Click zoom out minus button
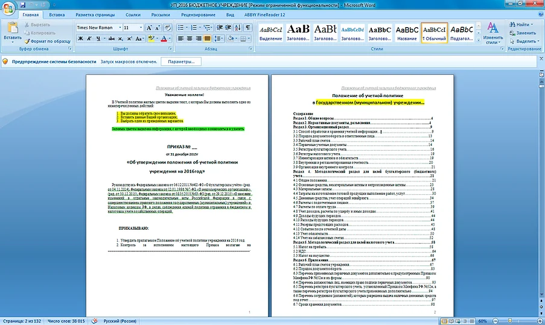This screenshot has height=325, width=545. click(x=496, y=321)
